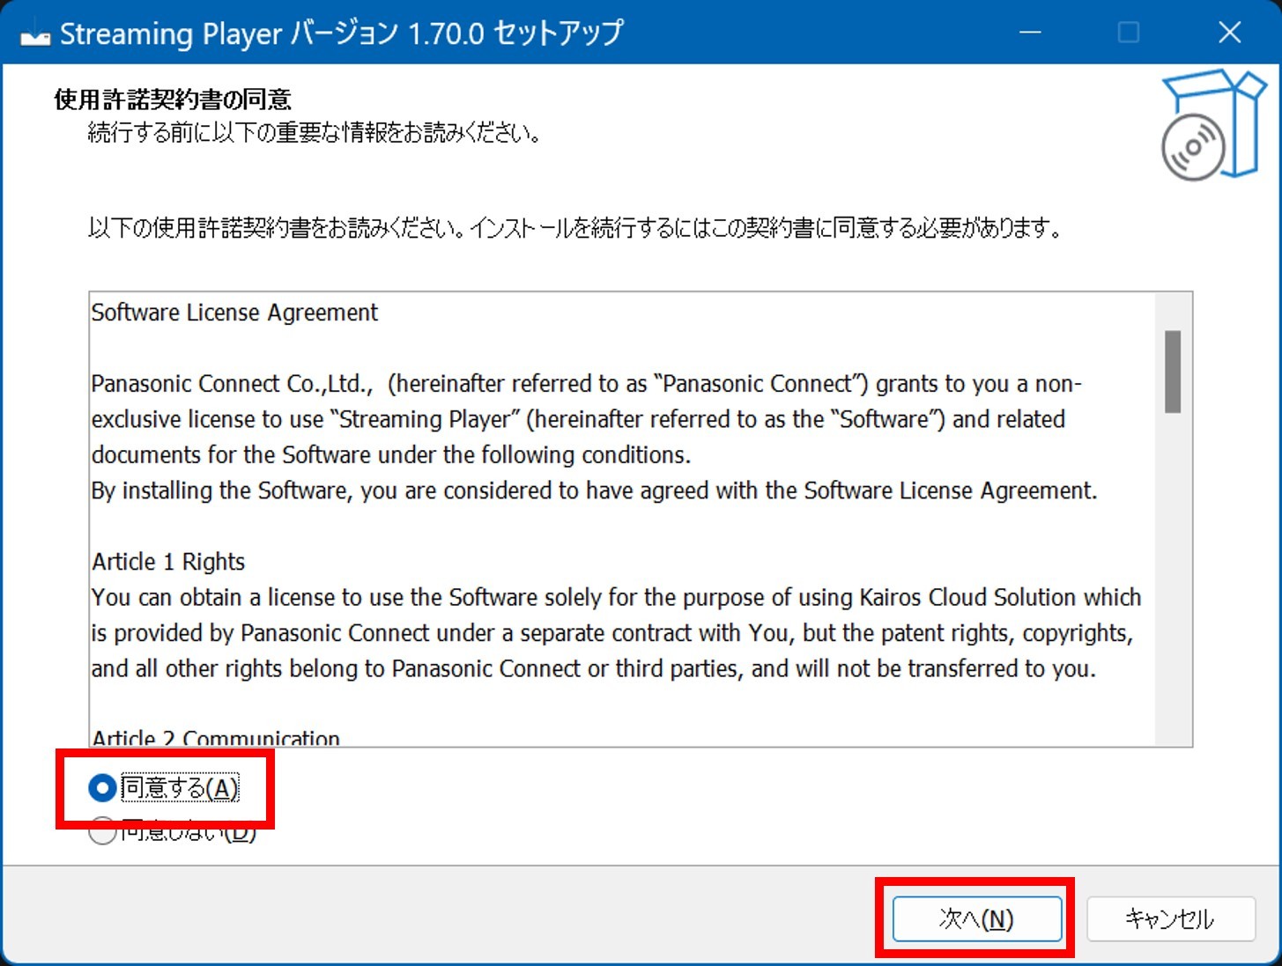Click the 'By installing the Software' sentence
Screen dimensions: 1282x966
coord(594,490)
